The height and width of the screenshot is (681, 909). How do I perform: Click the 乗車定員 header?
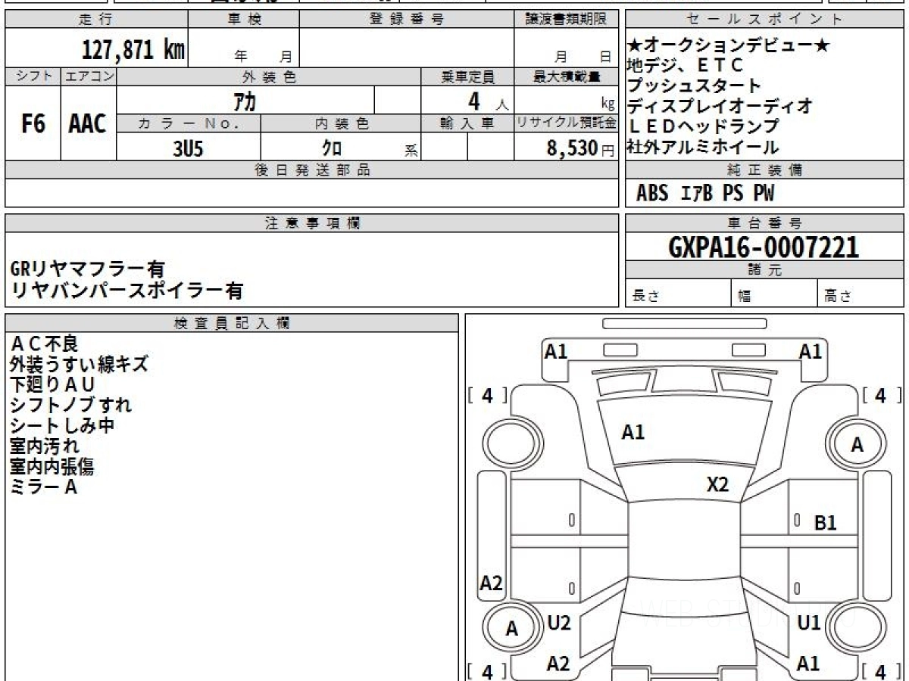(467, 76)
